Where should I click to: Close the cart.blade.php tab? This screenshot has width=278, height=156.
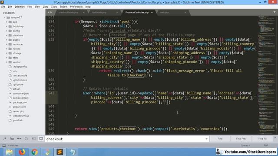coord(117,13)
